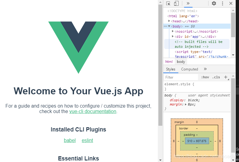
Task: Click the page scrollbar down arrow
Action: click(160, 160)
